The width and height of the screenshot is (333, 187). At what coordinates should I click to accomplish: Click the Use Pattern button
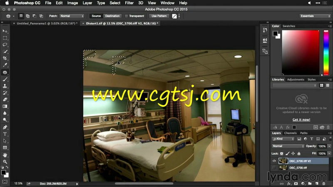pyautogui.click(x=159, y=16)
